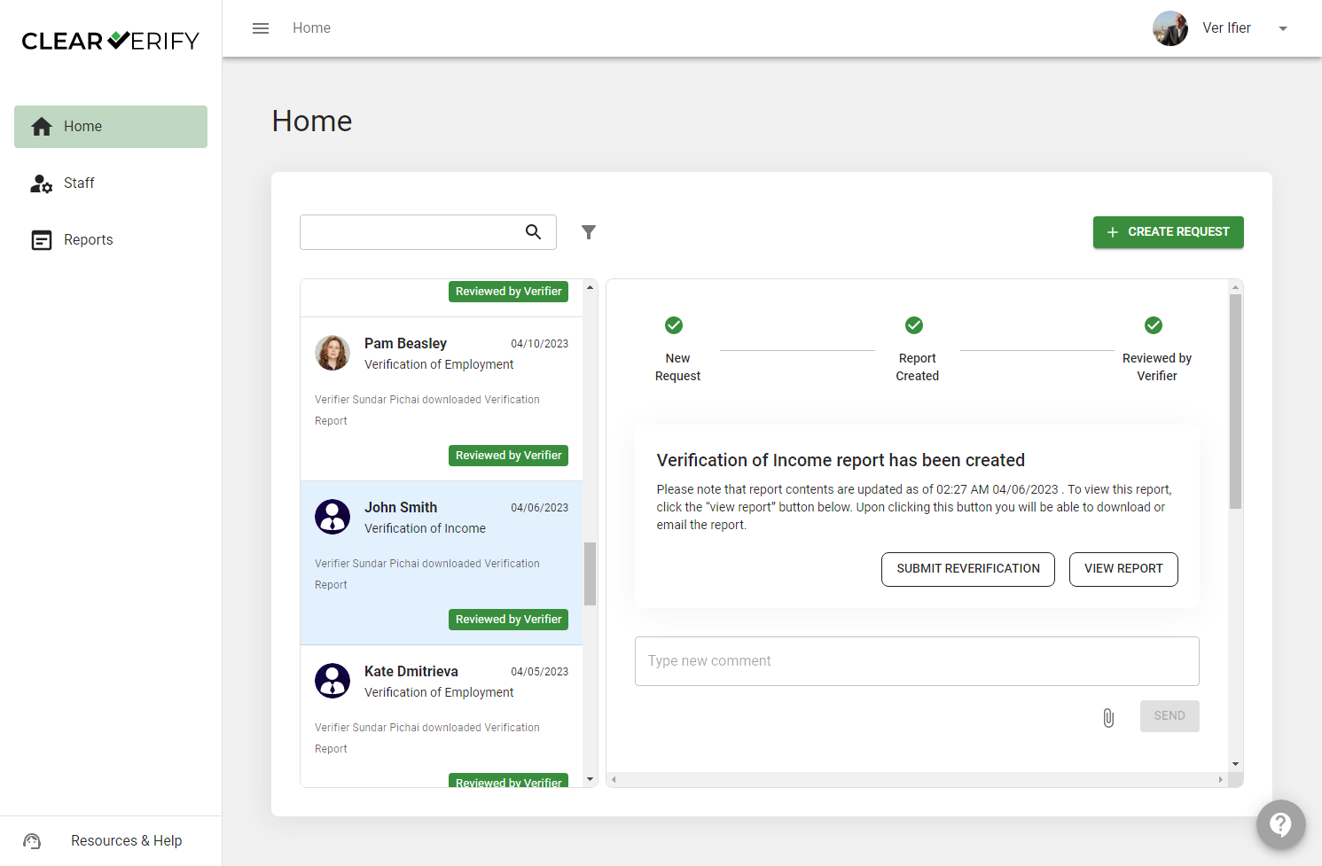Viewport: 1322px width, 866px height.
Task: Click the Home breadcrumb in top bar
Action: pos(311,28)
